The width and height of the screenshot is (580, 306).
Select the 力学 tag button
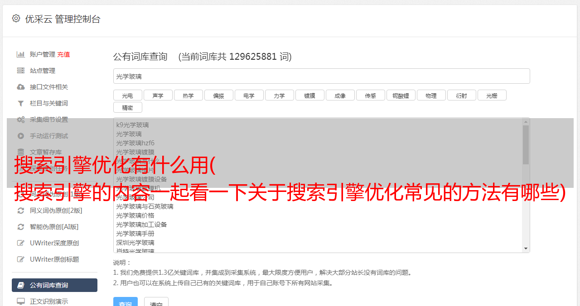[279, 96]
